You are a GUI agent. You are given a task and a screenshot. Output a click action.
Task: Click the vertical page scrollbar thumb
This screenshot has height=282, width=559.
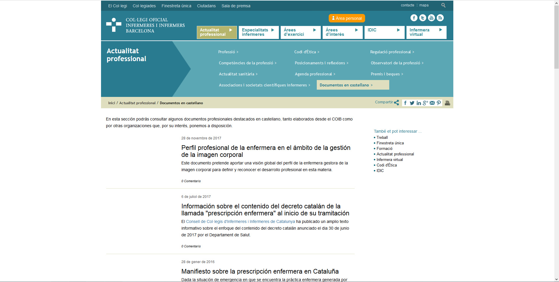tap(556, 35)
